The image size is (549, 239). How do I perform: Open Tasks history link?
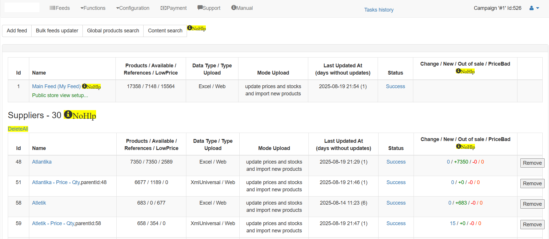(379, 10)
